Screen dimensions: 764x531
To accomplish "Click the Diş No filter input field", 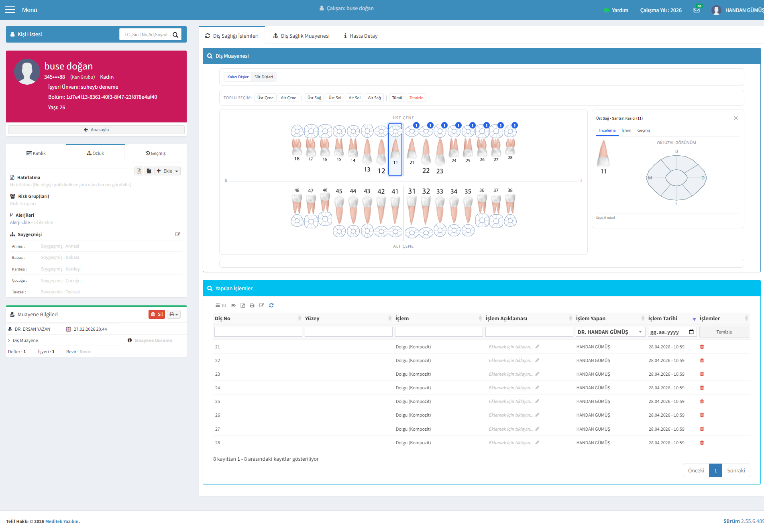I will [258, 332].
